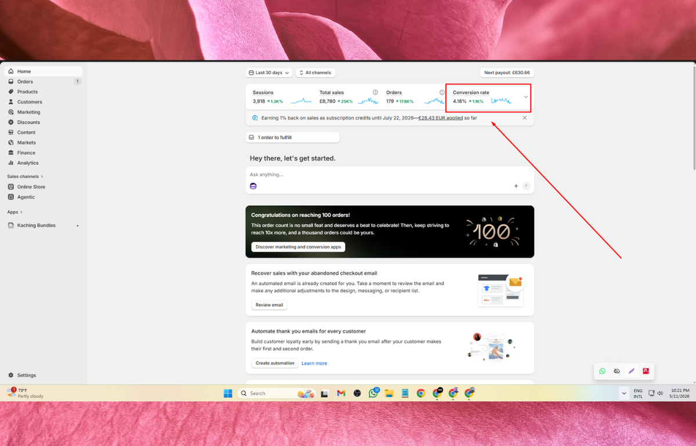Click the Next payout £630.66 button
The height and width of the screenshot is (446, 696).
507,72
